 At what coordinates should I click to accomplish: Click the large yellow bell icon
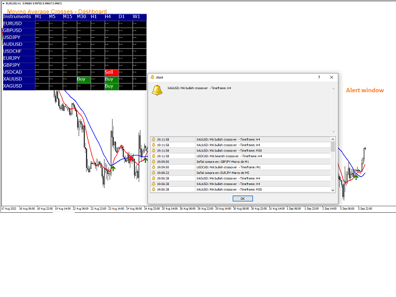[157, 90]
